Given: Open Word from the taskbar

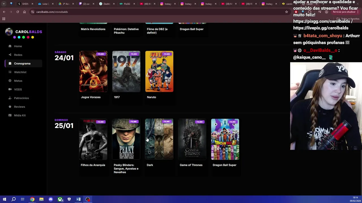Looking at the screenshot, I should tap(78, 199).
